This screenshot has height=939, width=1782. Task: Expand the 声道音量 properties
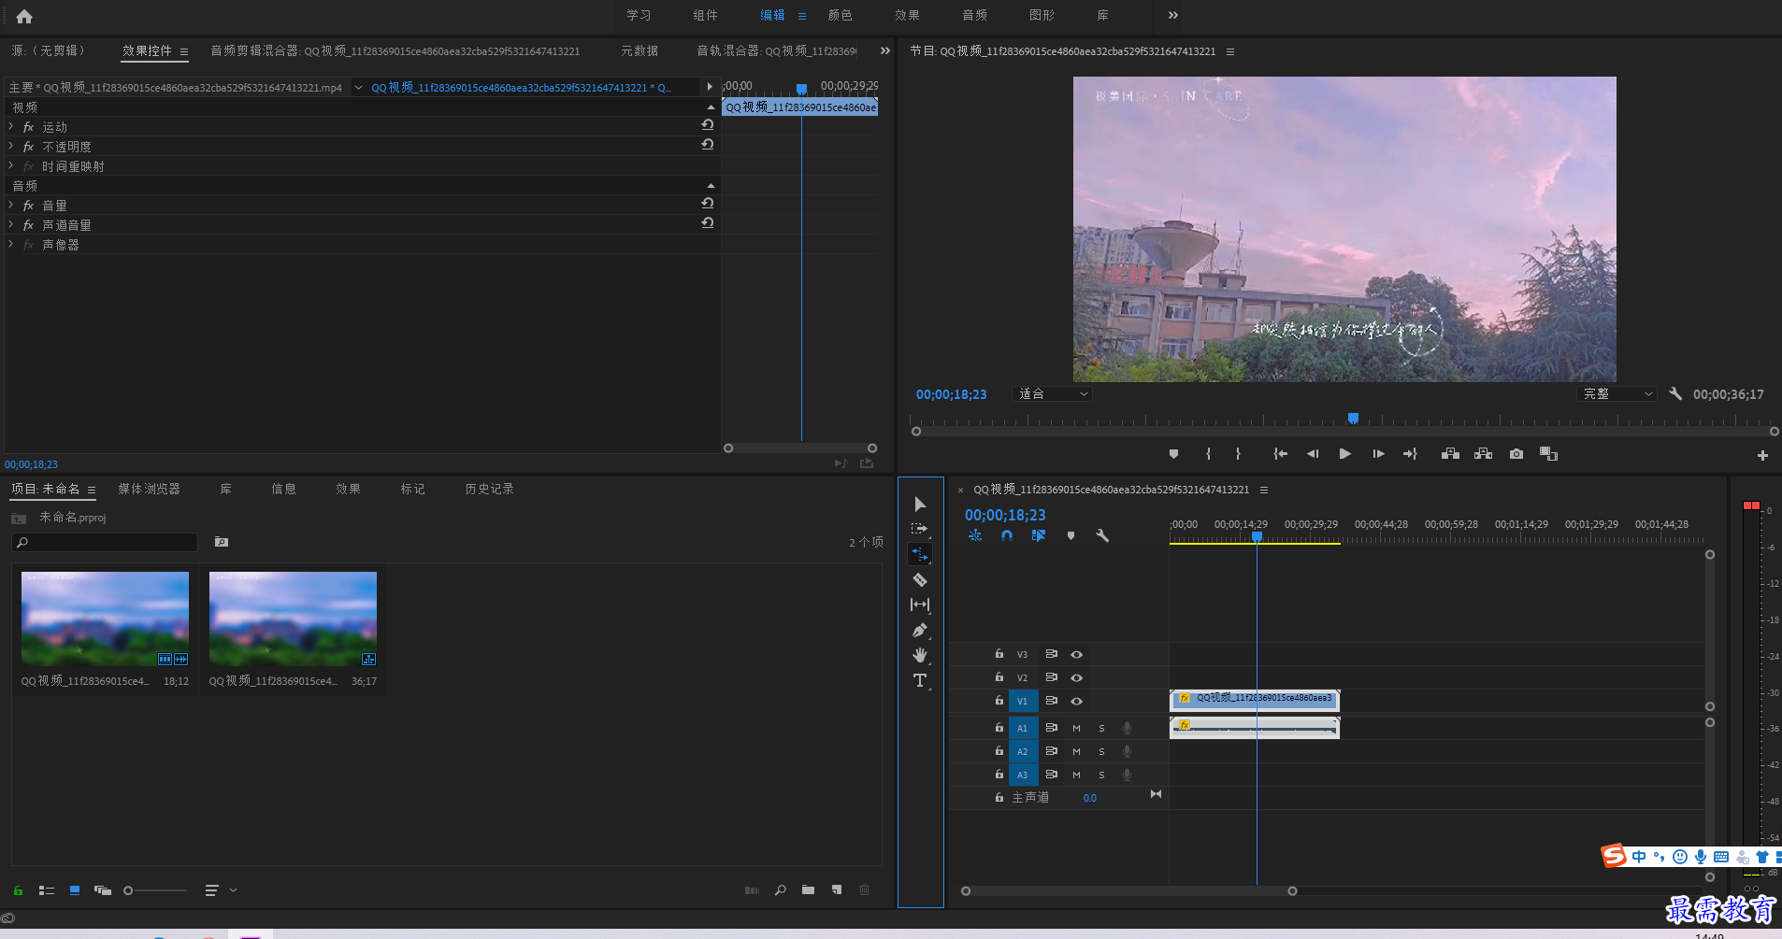point(10,224)
